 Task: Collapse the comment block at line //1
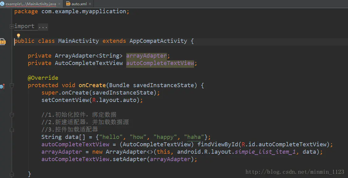tap(12, 115)
